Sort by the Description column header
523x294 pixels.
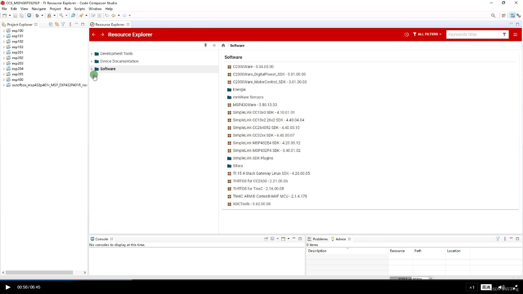coord(347,251)
